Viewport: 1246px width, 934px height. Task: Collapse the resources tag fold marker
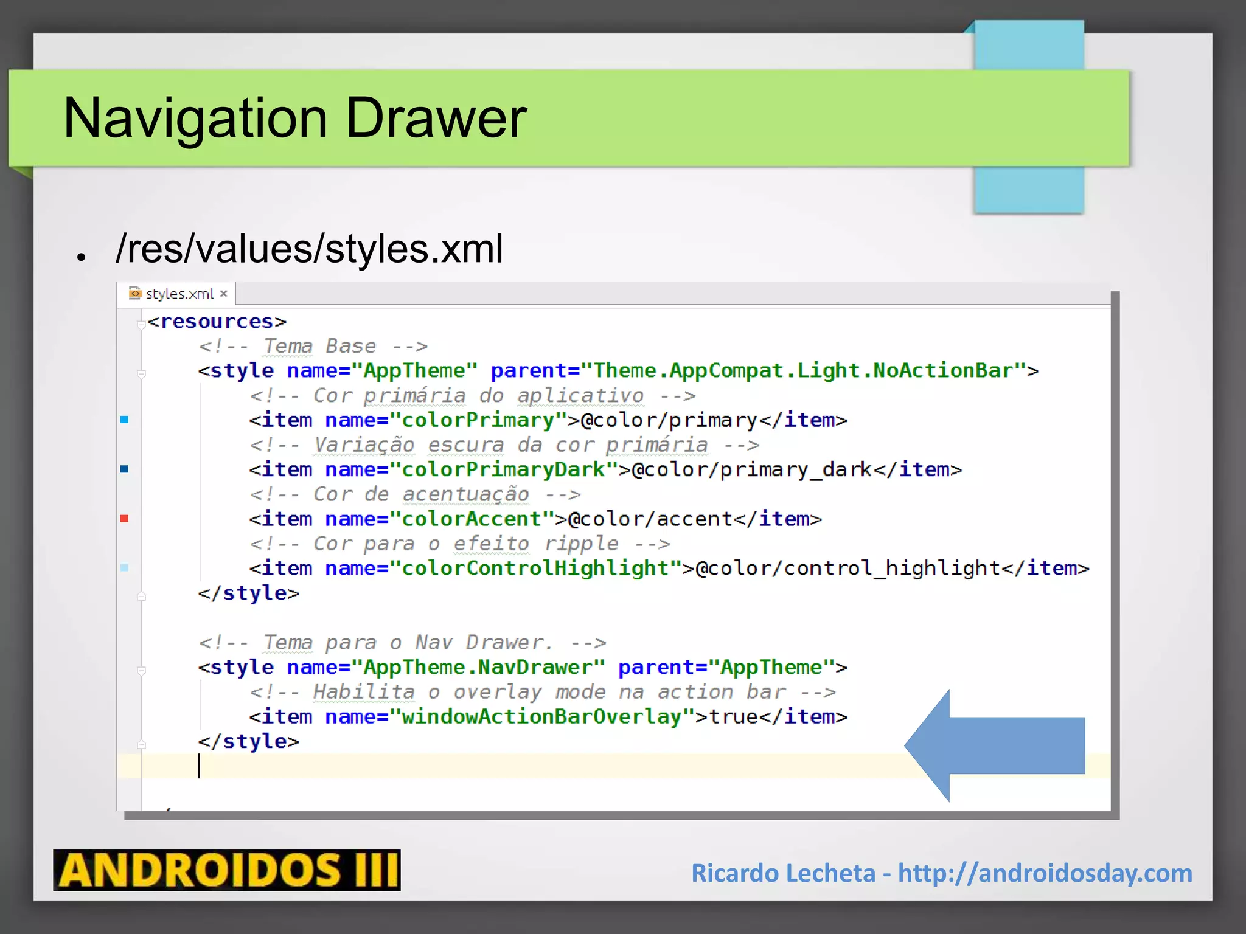[x=141, y=324]
